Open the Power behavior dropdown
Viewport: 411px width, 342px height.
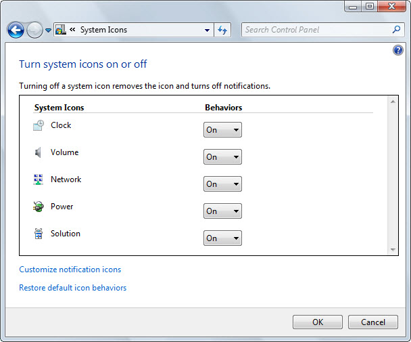(222, 211)
